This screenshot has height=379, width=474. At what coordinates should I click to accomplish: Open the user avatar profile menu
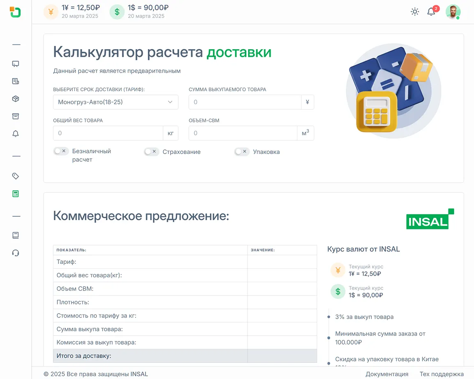[x=453, y=11]
